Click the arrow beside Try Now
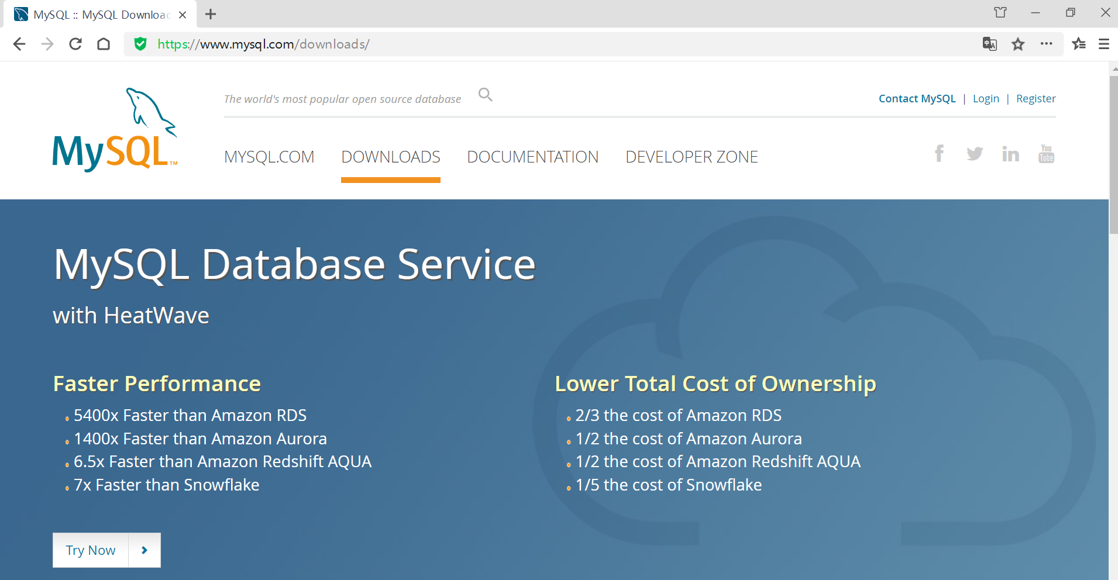 [x=145, y=550]
